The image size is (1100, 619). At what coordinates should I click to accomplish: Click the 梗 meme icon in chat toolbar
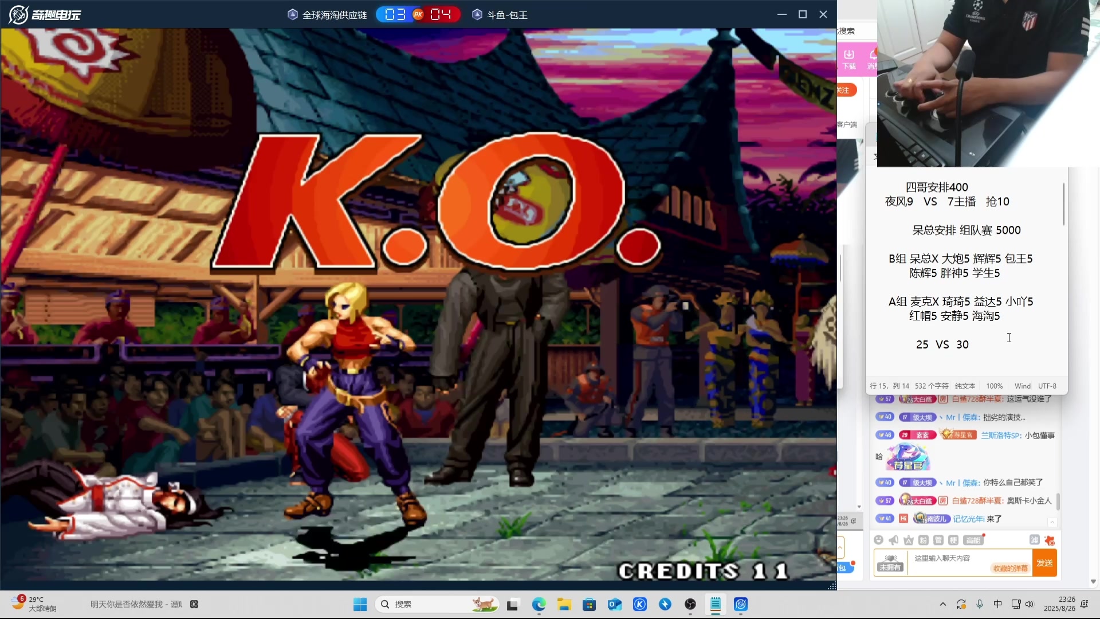point(953,540)
